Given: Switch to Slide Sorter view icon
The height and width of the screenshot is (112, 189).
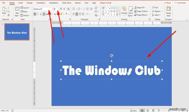Looking at the screenshot, I should [x=148, y=110].
